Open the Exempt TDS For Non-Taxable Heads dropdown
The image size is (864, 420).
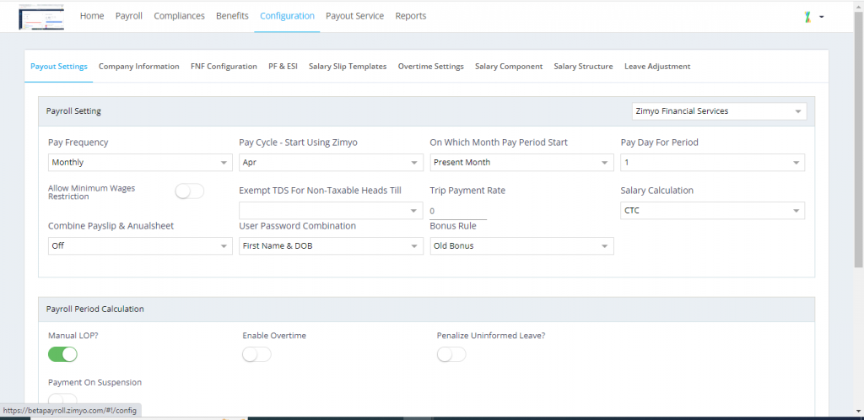coord(331,210)
